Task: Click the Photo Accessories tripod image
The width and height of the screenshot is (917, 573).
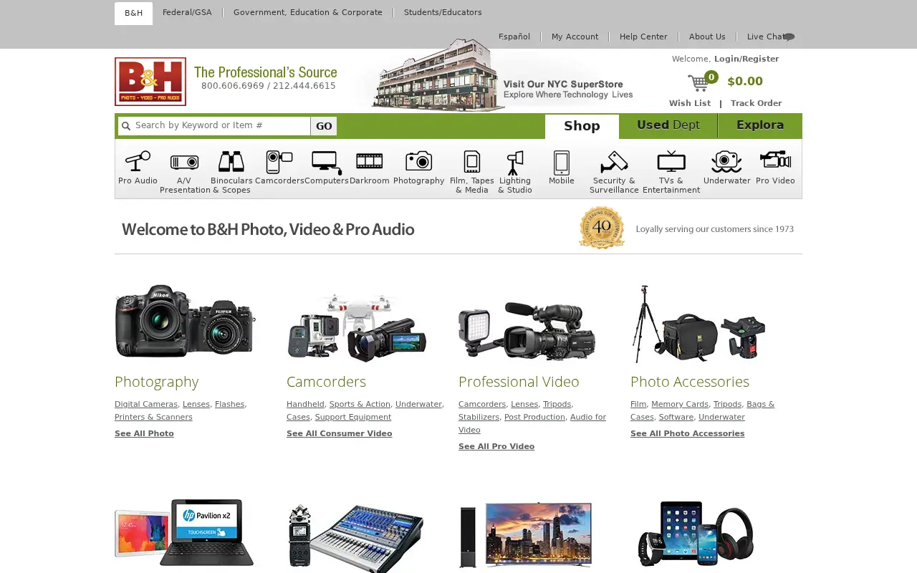Action: click(698, 324)
